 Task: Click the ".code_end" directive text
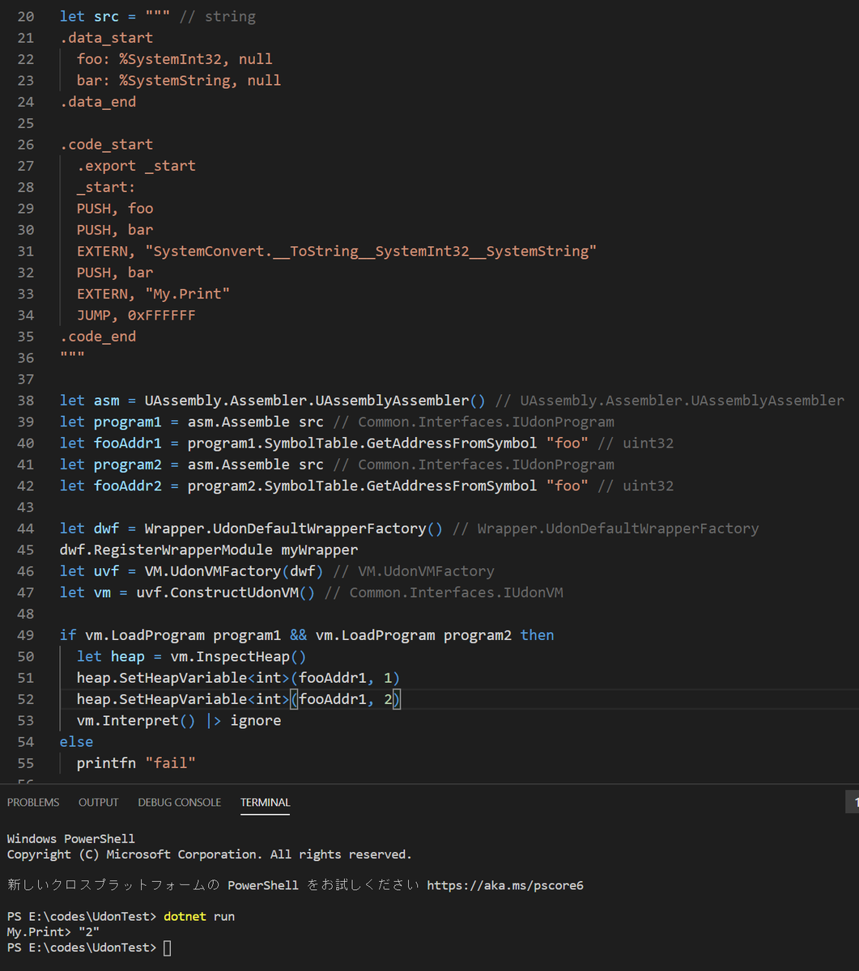[98, 336]
